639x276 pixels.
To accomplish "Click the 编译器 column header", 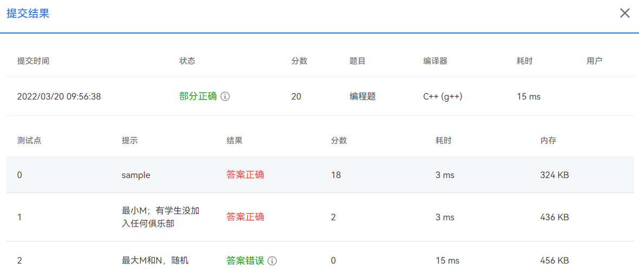I will point(436,61).
